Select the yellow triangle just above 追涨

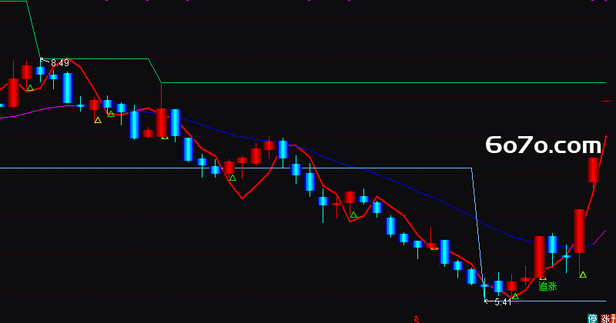tap(543, 278)
